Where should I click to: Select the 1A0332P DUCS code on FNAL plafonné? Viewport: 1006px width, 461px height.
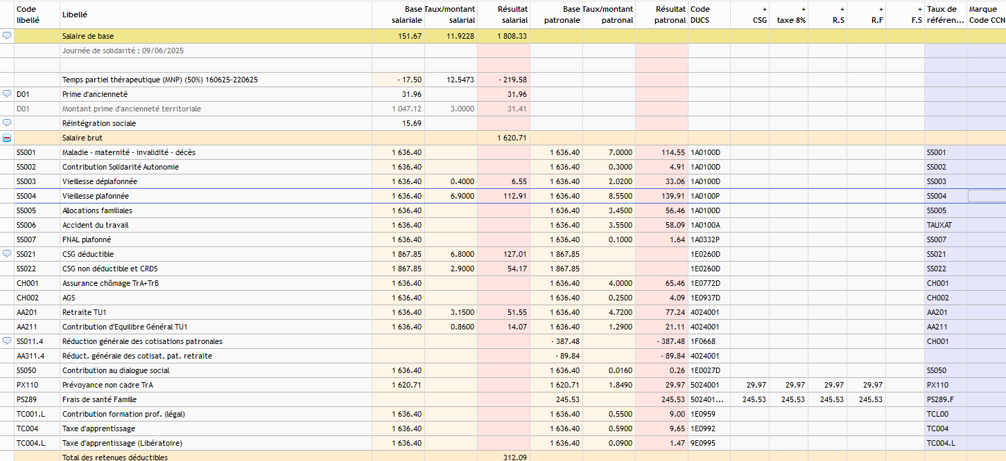pyautogui.click(x=709, y=239)
